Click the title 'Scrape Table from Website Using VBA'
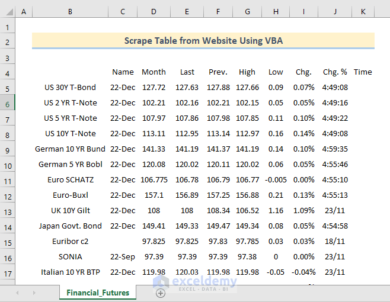390x302 pixels. (203, 40)
